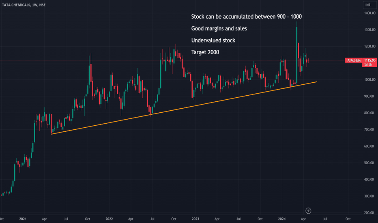
Task: Click the 200.00 price axis label
Action: (x=370, y=212)
